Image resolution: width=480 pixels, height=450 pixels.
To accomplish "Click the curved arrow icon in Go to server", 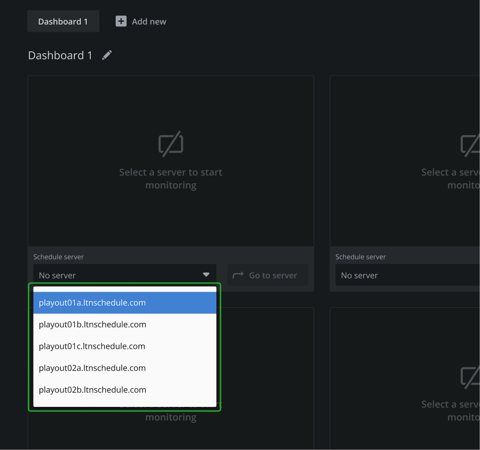I will click(x=238, y=275).
